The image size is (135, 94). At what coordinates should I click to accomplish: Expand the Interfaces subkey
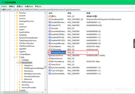tap(20, 71)
